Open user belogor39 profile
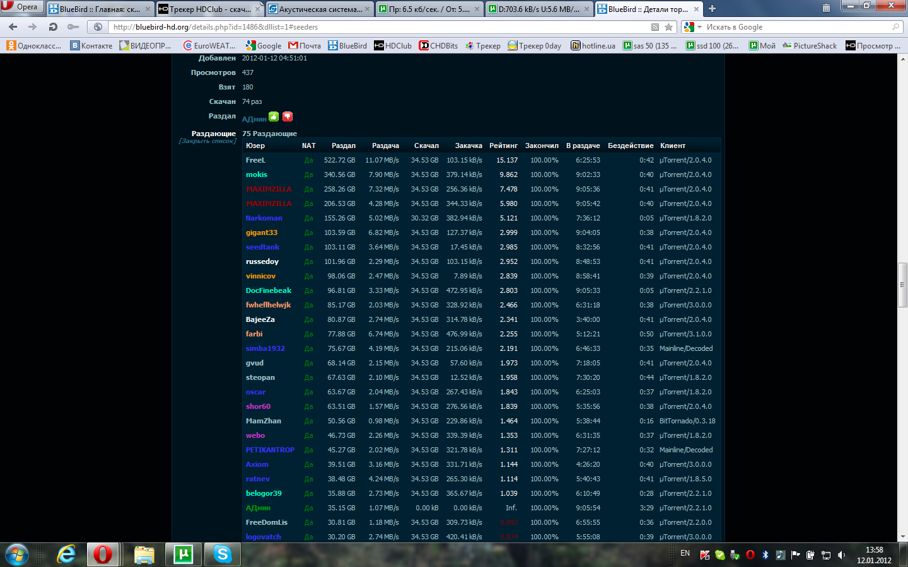The width and height of the screenshot is (908, 567). tap(264, 493)
